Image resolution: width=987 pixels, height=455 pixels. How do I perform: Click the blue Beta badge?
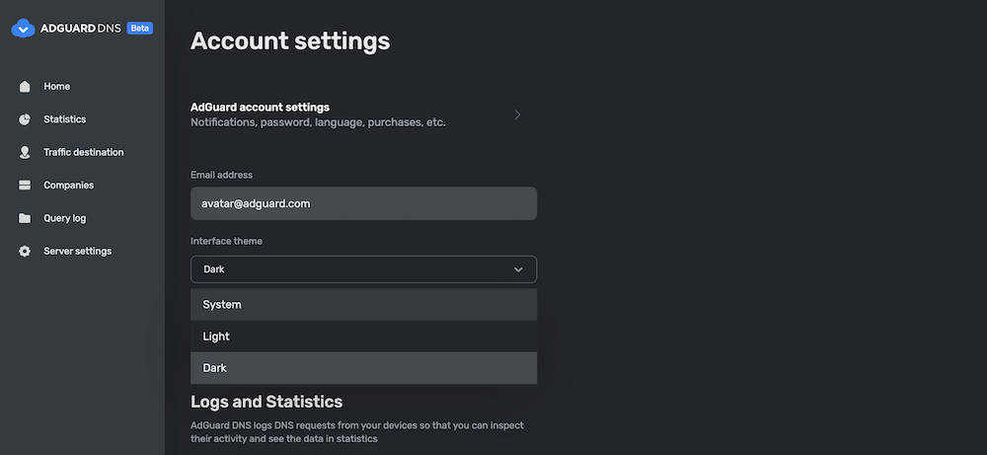click(140, 29)
